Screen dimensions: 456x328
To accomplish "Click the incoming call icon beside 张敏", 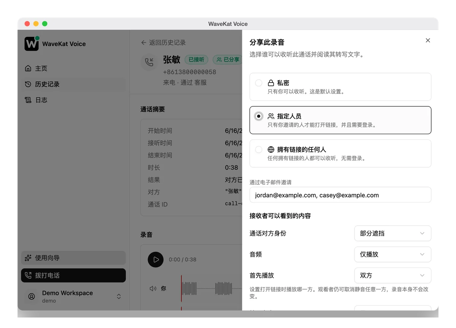I will 149,62.
